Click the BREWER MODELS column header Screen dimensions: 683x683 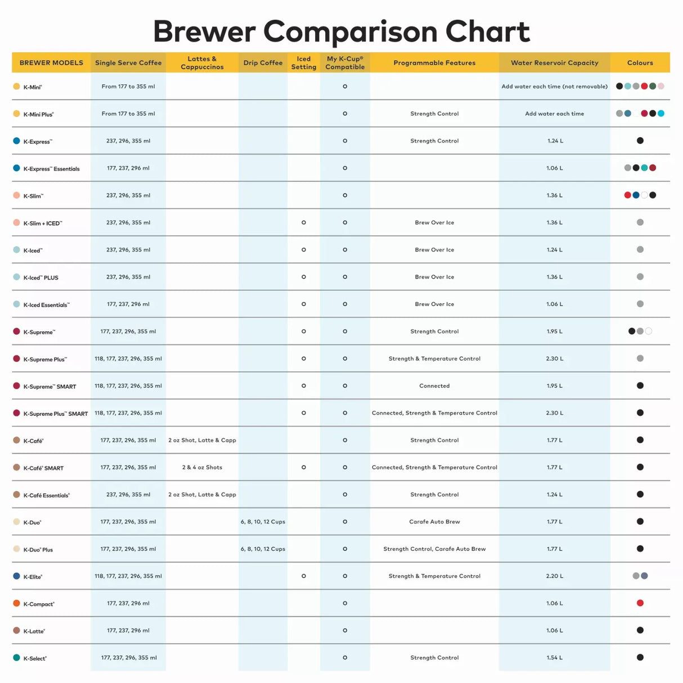pos(51,62)
